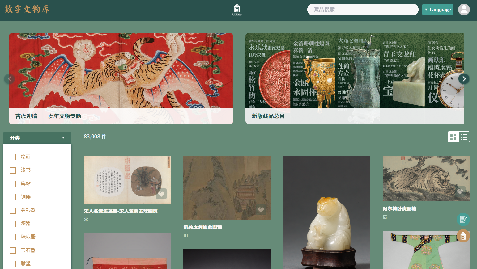Collapse the 分类 filter panel
The height and width of the screenshot is (269, 477).
[37, 138]
